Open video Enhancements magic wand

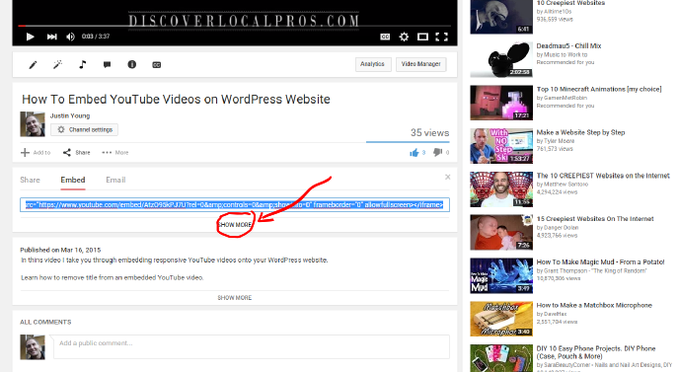[x=57, y=65]
